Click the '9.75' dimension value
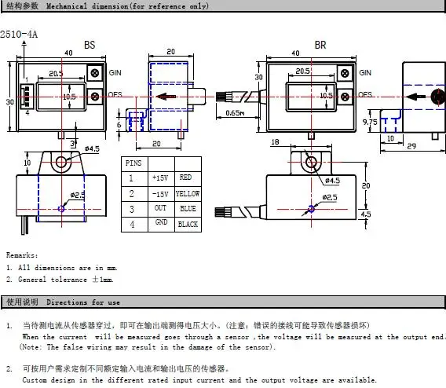The width and height of the screenshot is (446, 388). (x=370, y=122)
